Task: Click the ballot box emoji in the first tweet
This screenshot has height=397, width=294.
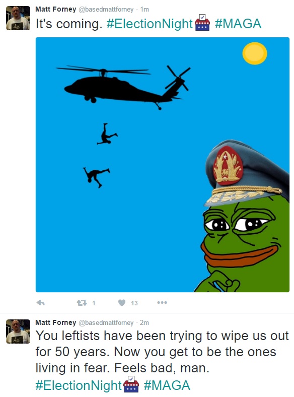Action: pos(202,23)
